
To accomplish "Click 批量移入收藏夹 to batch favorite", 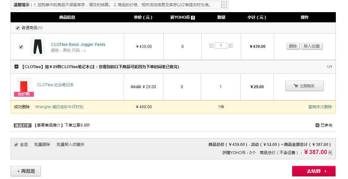I will pos(70,145).
